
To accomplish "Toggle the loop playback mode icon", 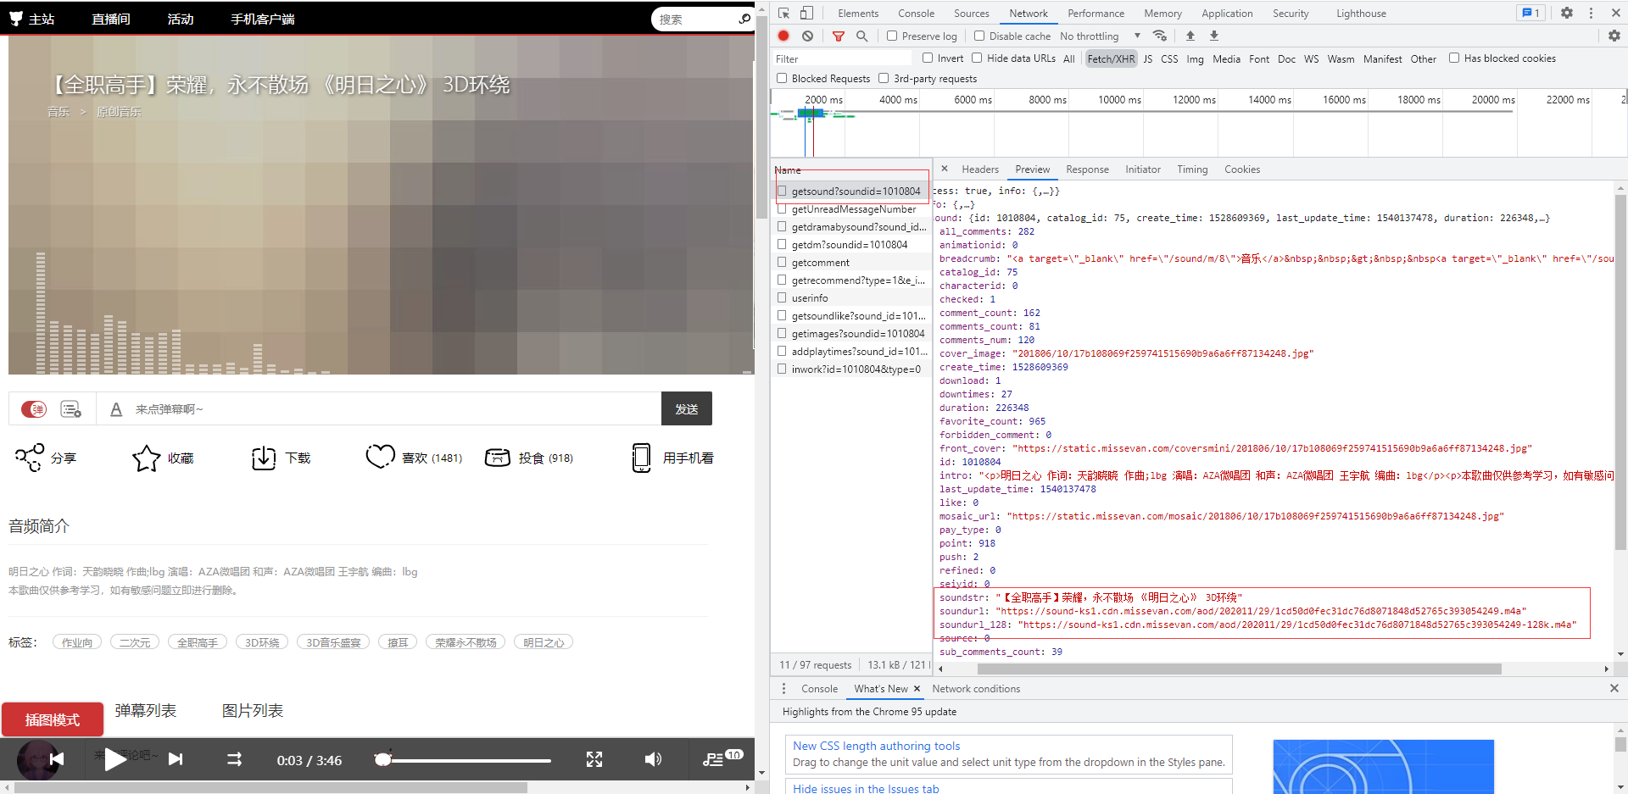I will click(x=235, y=759).
